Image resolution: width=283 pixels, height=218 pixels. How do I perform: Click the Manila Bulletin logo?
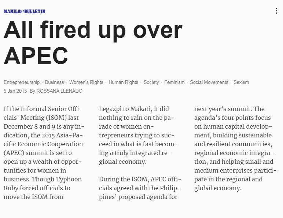point(24,11)
